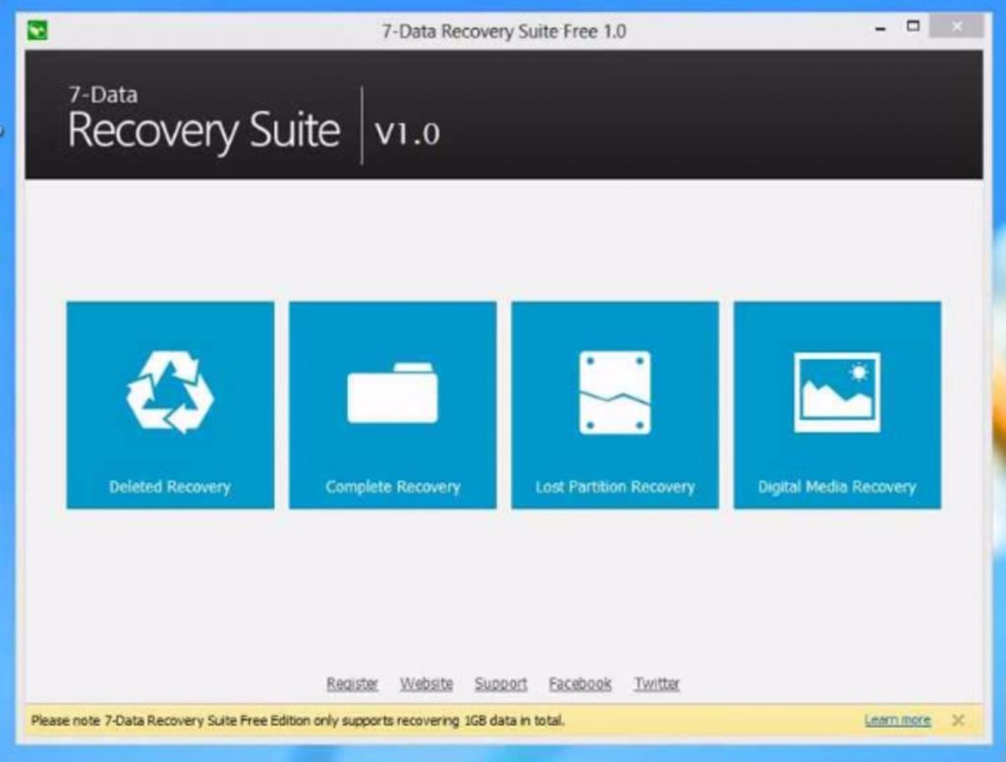This screenshot has height=762, width=1006.
Task: Open the Lost Partition Recovery tile
Action: [x=615, y=405]
